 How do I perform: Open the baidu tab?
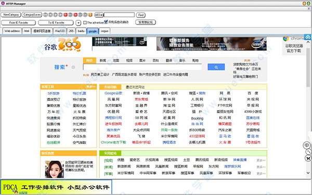point(81,31)
